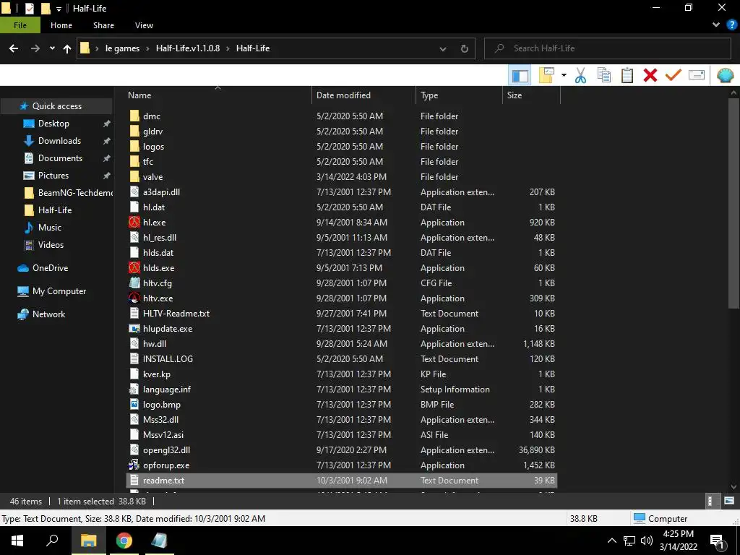Open taskbar search magnifier
This screenshot has height=555, width=740.
coord(52,541)
